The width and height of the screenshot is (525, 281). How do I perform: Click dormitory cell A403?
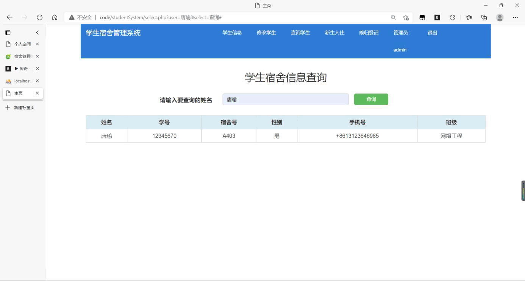(229, 136)
